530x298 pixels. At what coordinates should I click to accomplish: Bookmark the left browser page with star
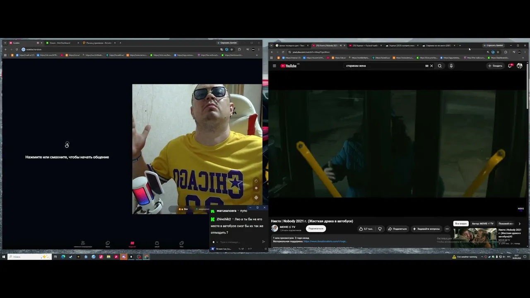[231, 50]
